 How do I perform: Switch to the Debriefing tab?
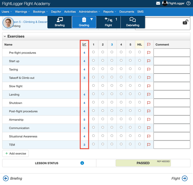click(133, 22)
